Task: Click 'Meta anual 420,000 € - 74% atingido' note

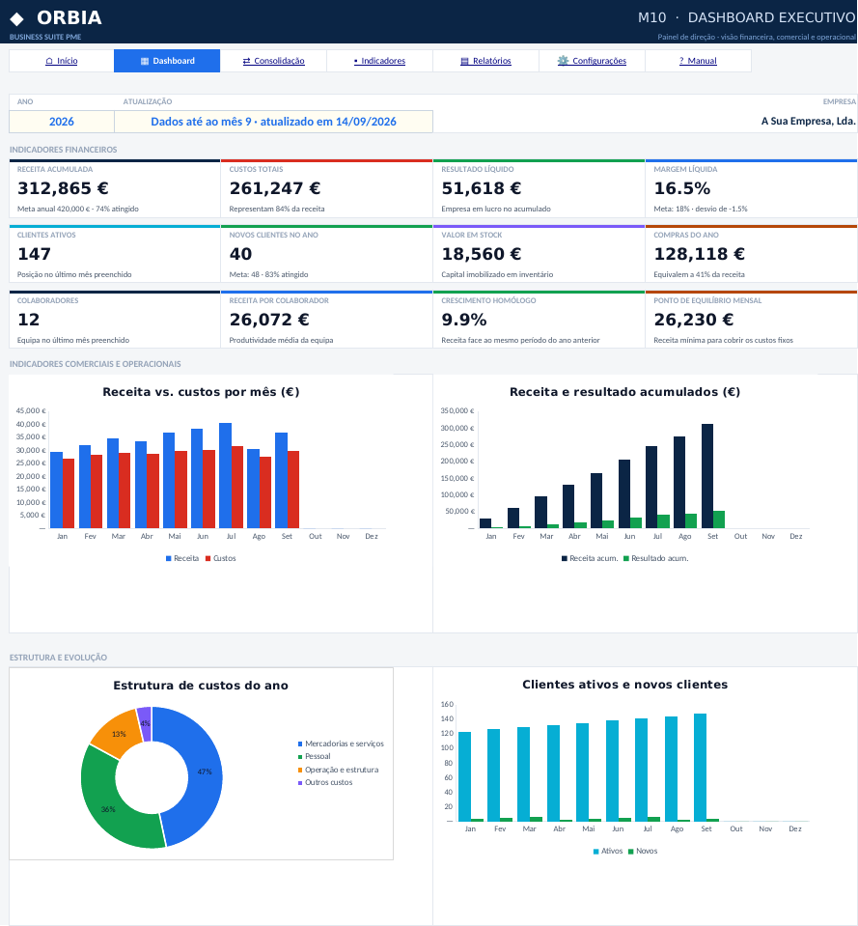Action: (x=78, y=210)
